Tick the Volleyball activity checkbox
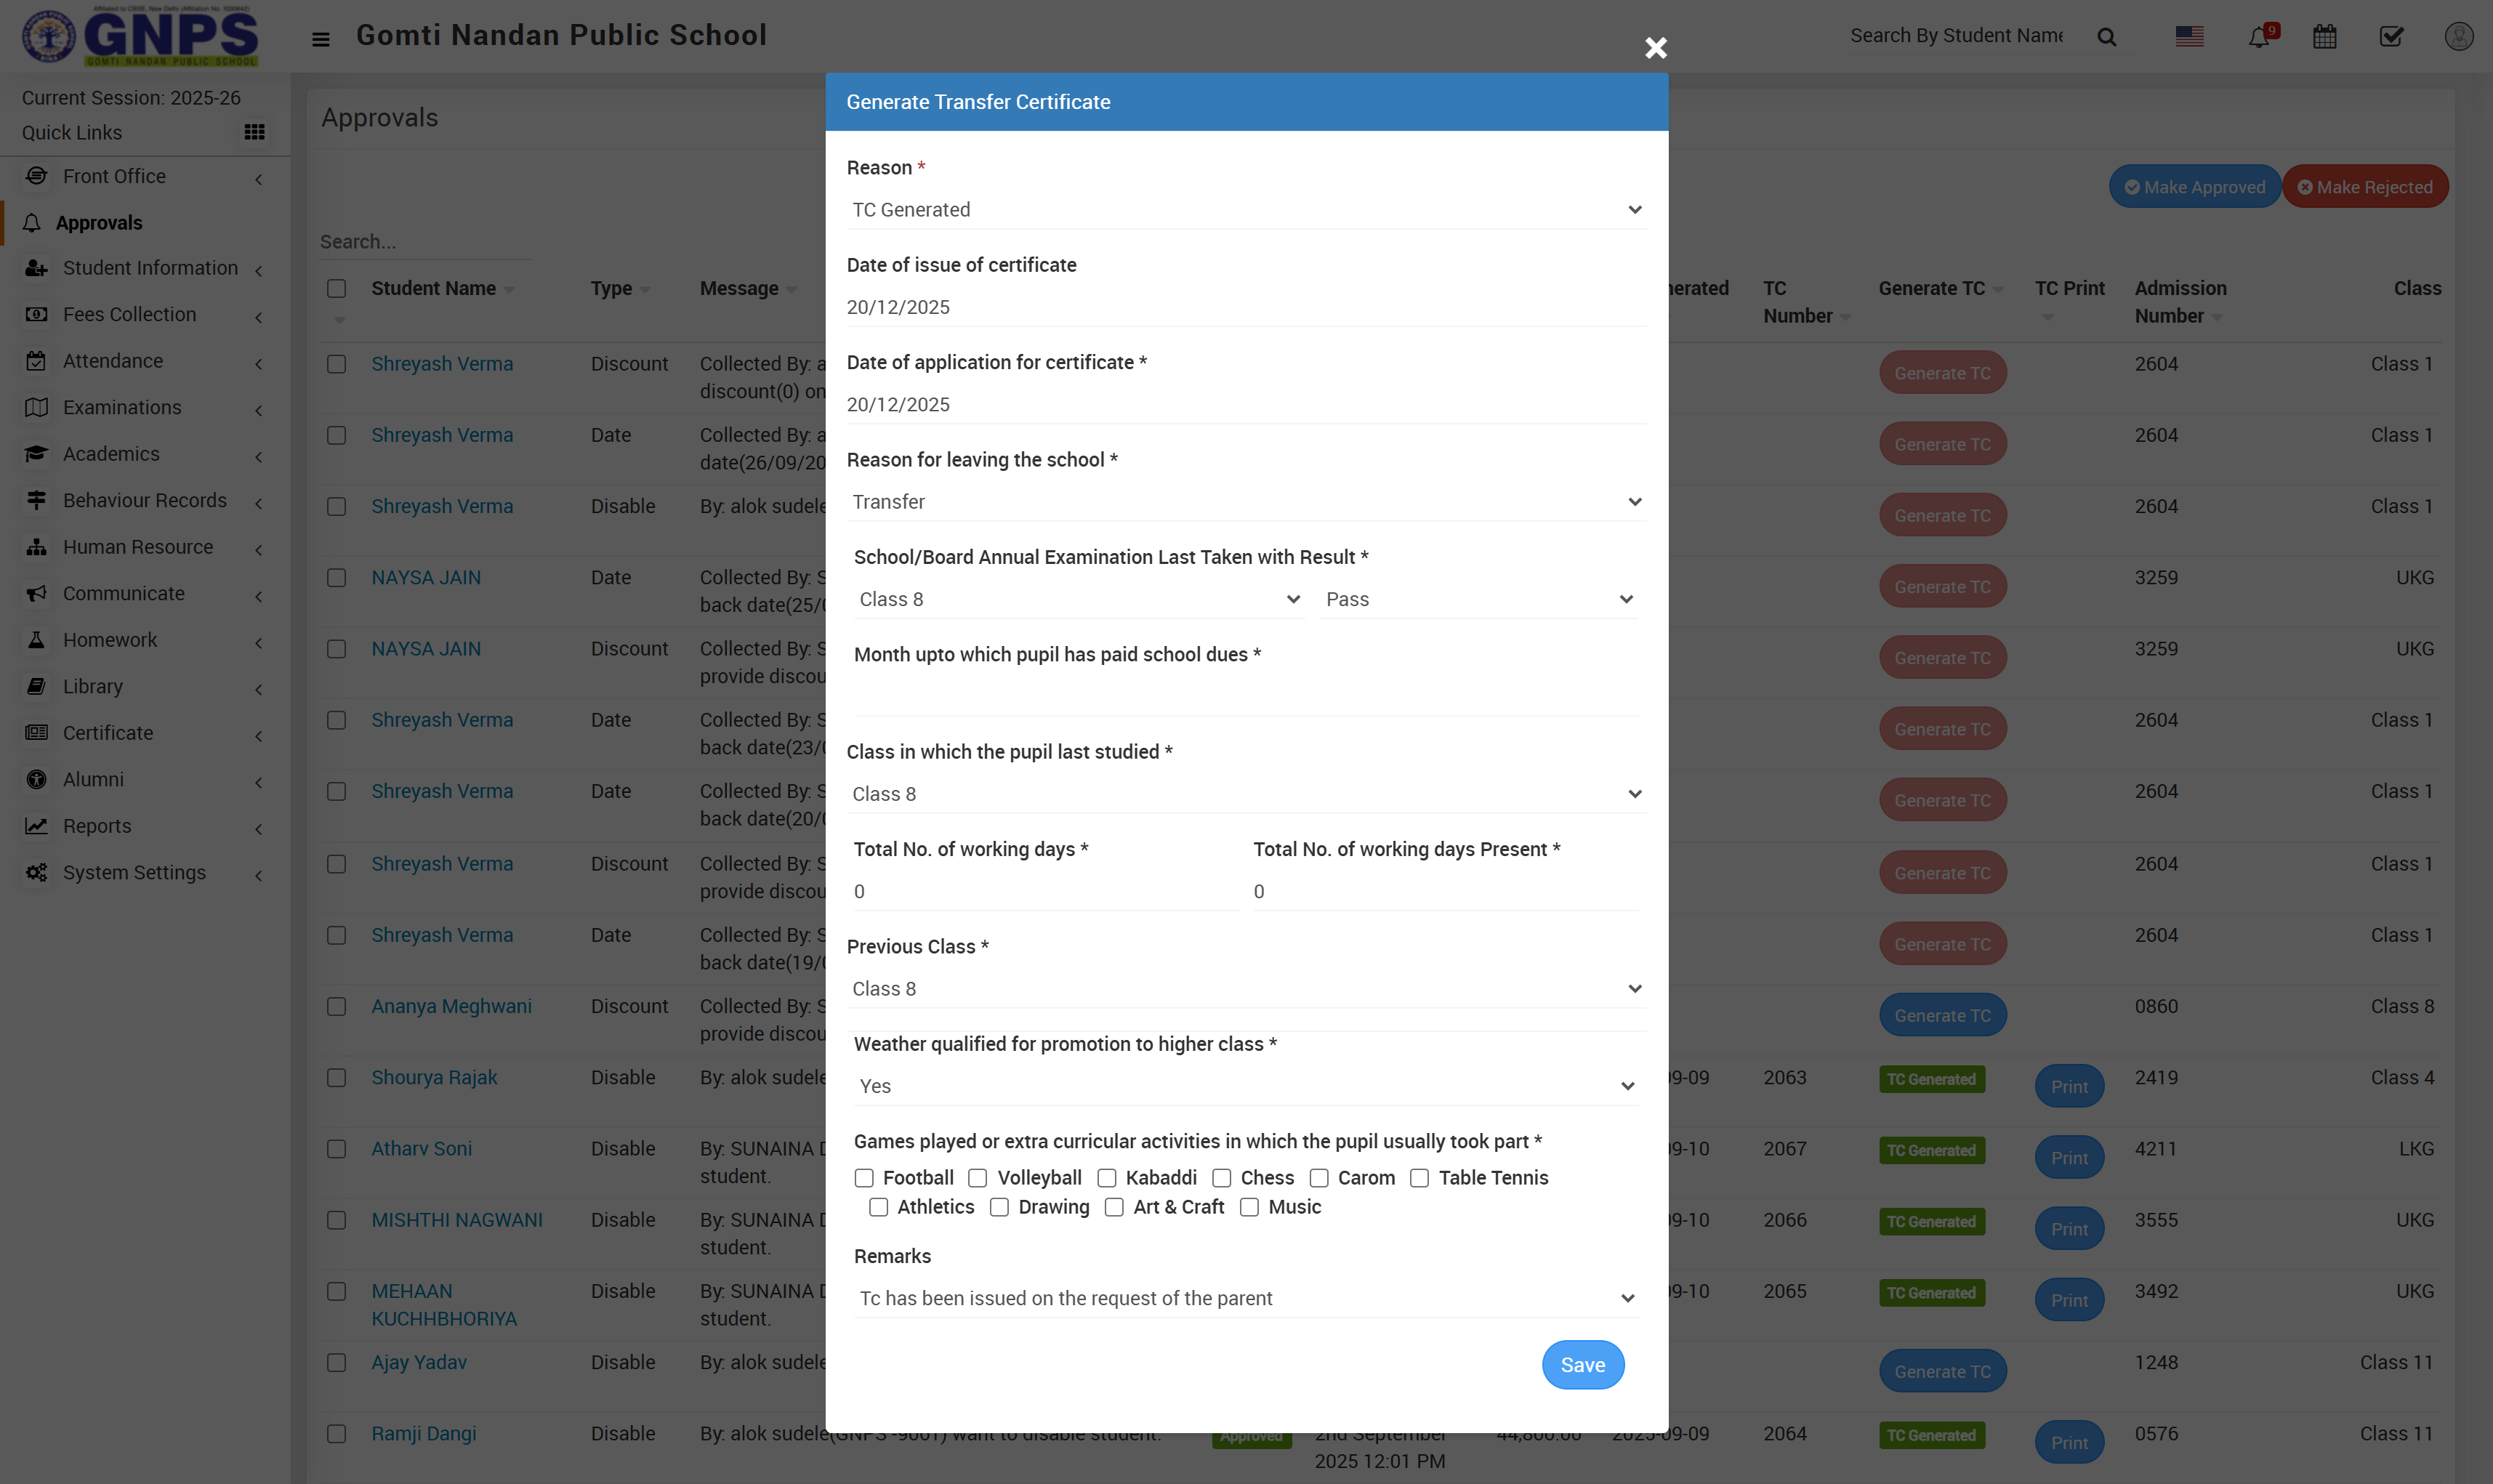 click(x=978, y=1178)
